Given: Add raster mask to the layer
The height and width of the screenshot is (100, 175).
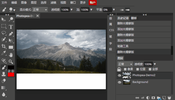Looking at the screenshot, I should pos(153,98).
